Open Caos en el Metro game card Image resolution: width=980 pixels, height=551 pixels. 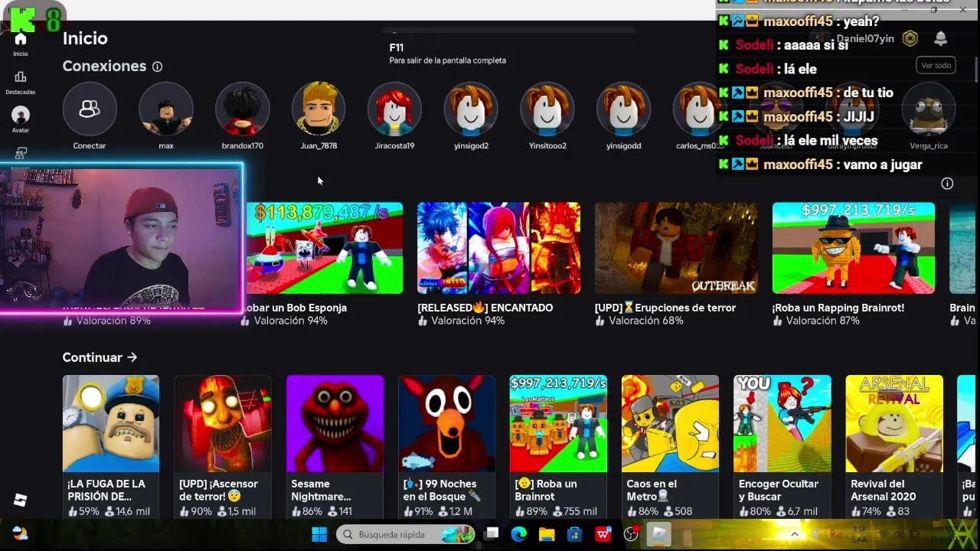click(x=670, y=447)
